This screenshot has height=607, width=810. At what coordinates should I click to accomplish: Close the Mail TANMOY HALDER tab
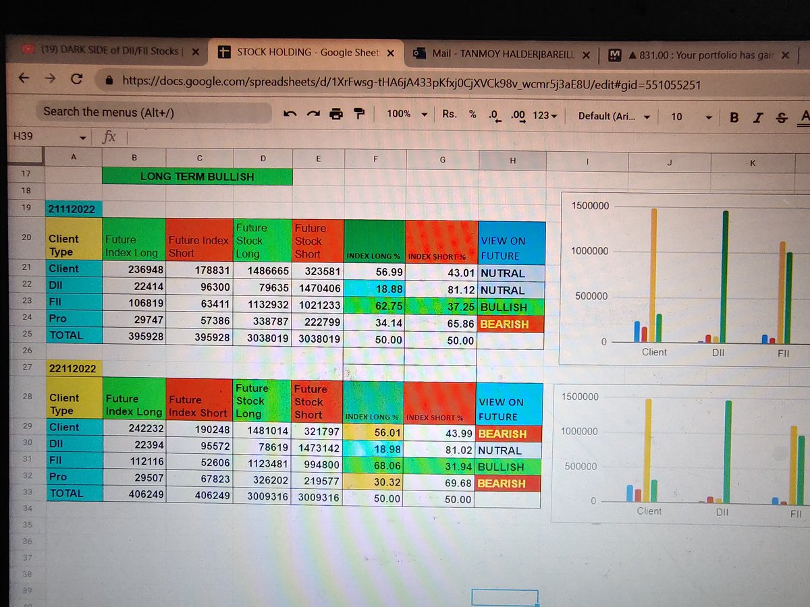[585, 55]
